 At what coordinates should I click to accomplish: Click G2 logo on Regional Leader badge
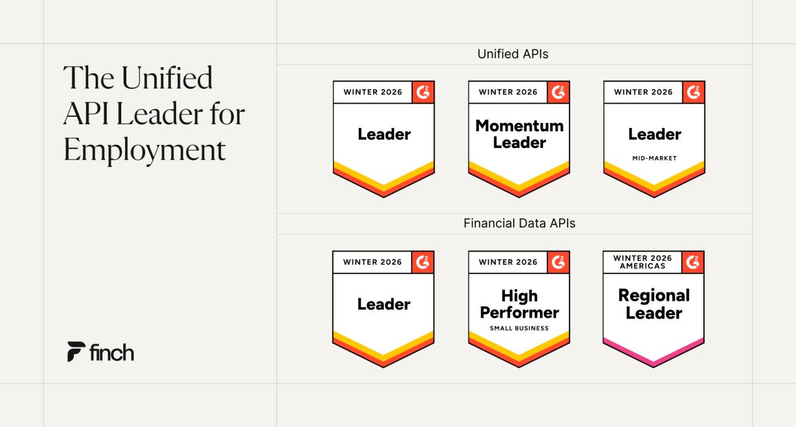point(693,262)
